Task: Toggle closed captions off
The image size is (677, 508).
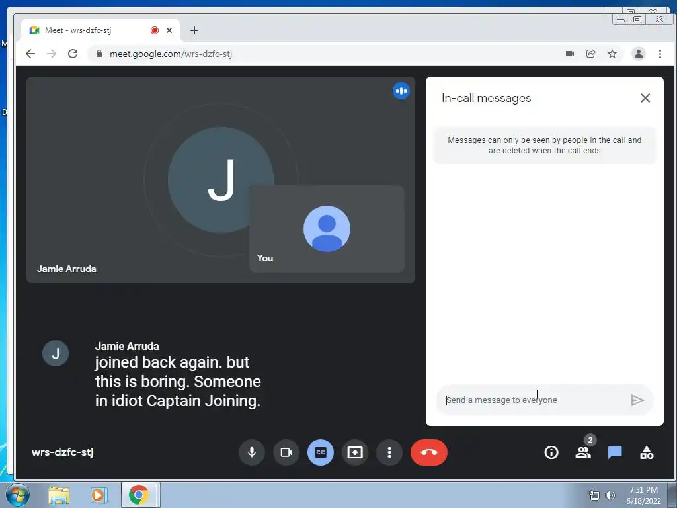Action: (321, 452)
